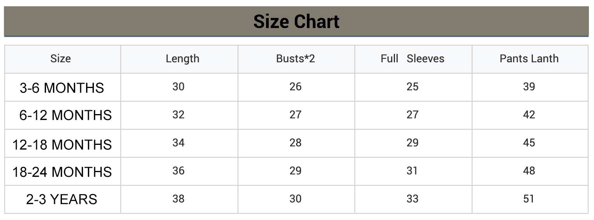Select bust value 27 in 6-12 months row
594x220 pixels.
pyautogui.click(x=295, y=114)
